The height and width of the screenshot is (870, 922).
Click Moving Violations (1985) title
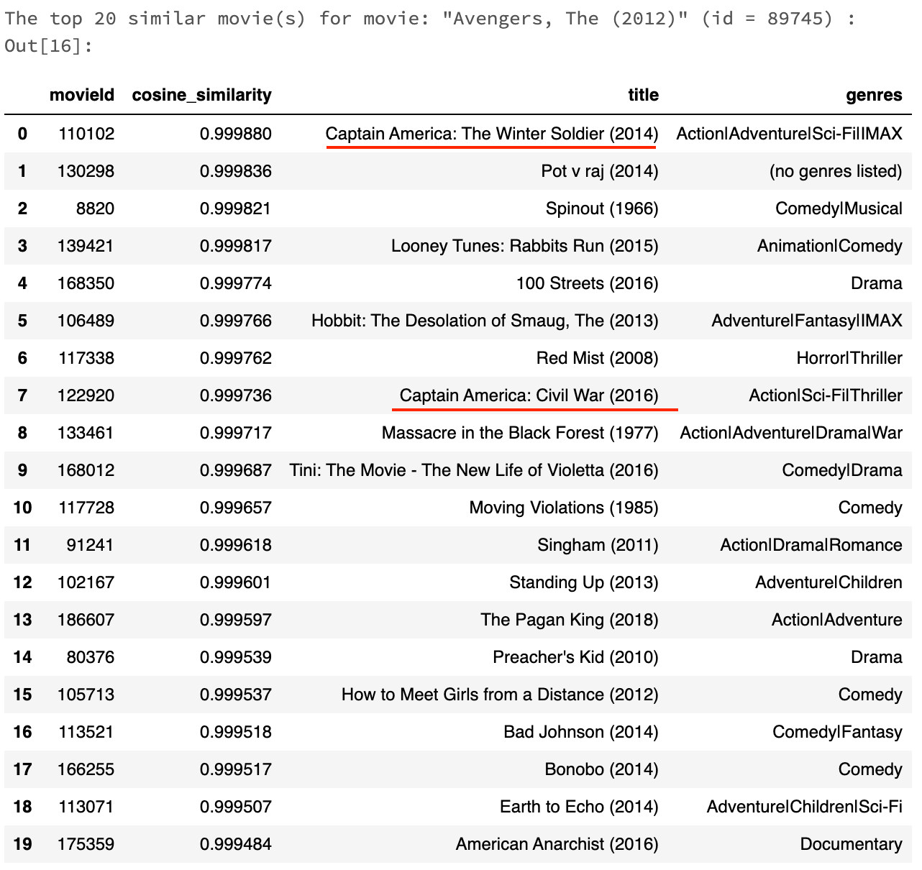click(564, 508)
